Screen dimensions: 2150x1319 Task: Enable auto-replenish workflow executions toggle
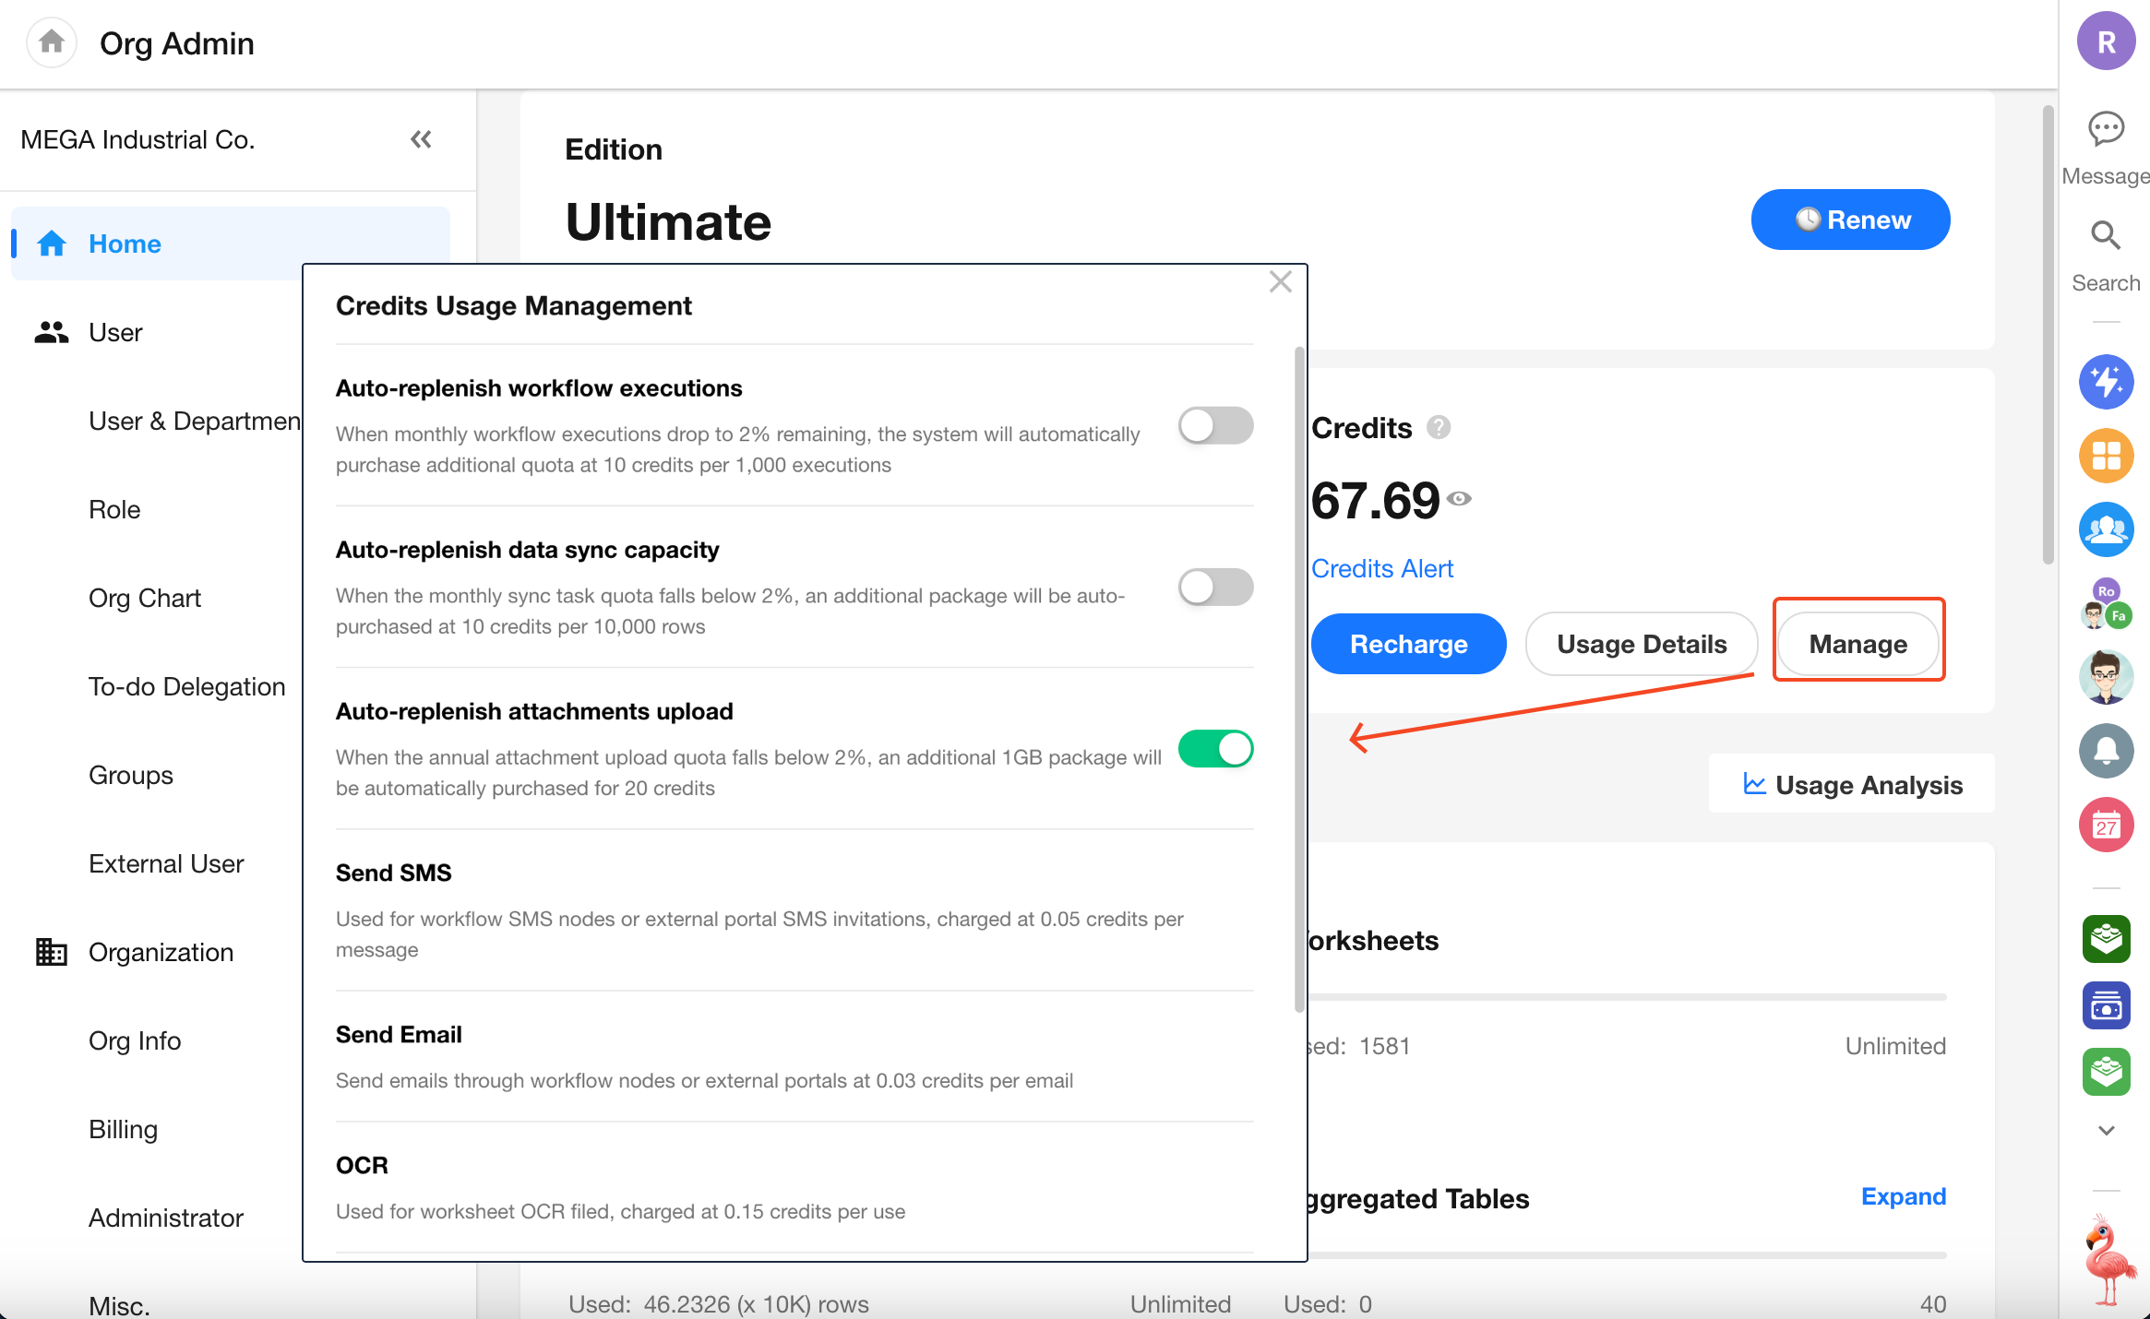pos(1215,426)
